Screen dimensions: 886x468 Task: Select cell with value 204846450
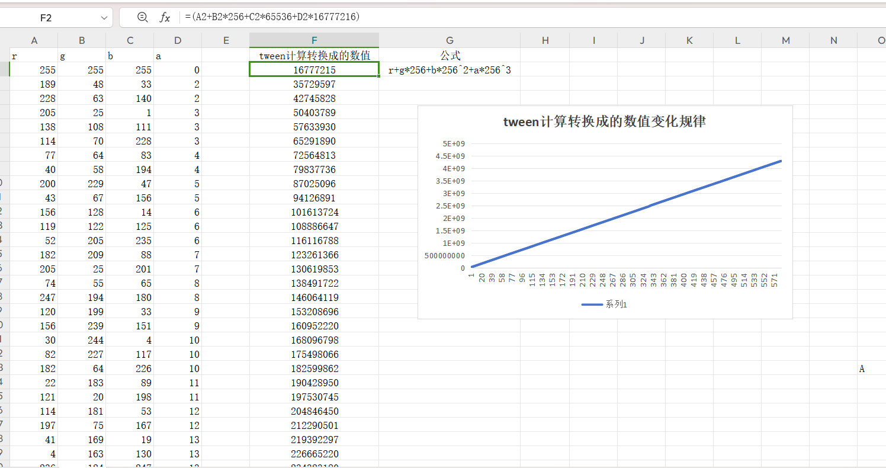(314, 411)
